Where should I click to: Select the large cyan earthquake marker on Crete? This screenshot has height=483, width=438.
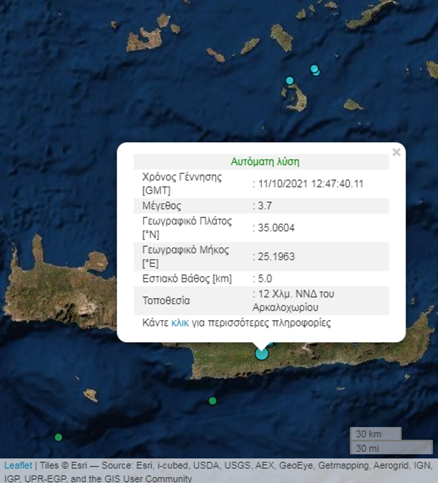pyautogui.click(x=261, y=354)
